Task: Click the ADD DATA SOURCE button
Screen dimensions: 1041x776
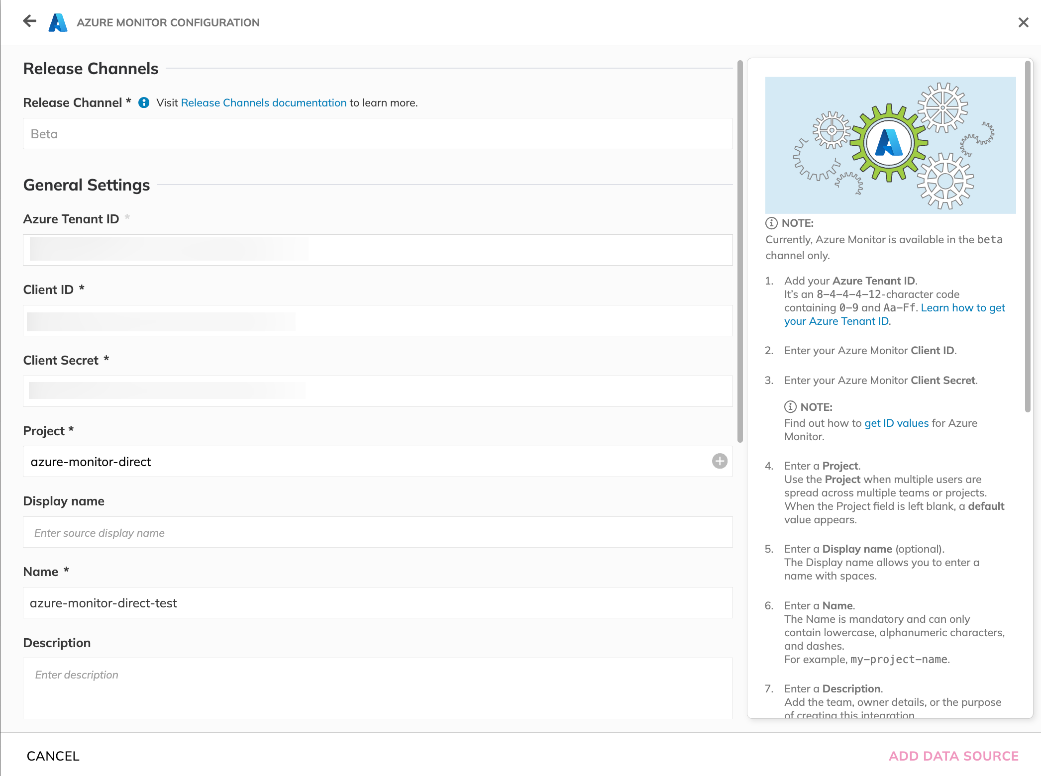Action: pos(953,756)
